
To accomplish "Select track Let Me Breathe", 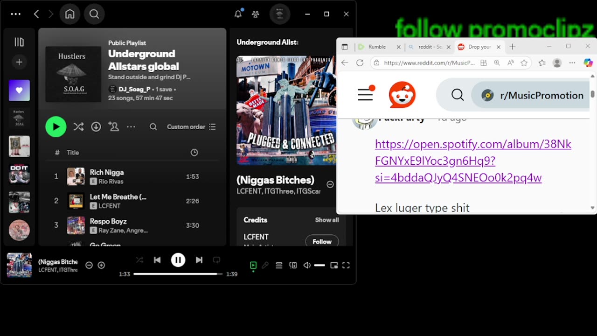I will (x=132, y=201).
